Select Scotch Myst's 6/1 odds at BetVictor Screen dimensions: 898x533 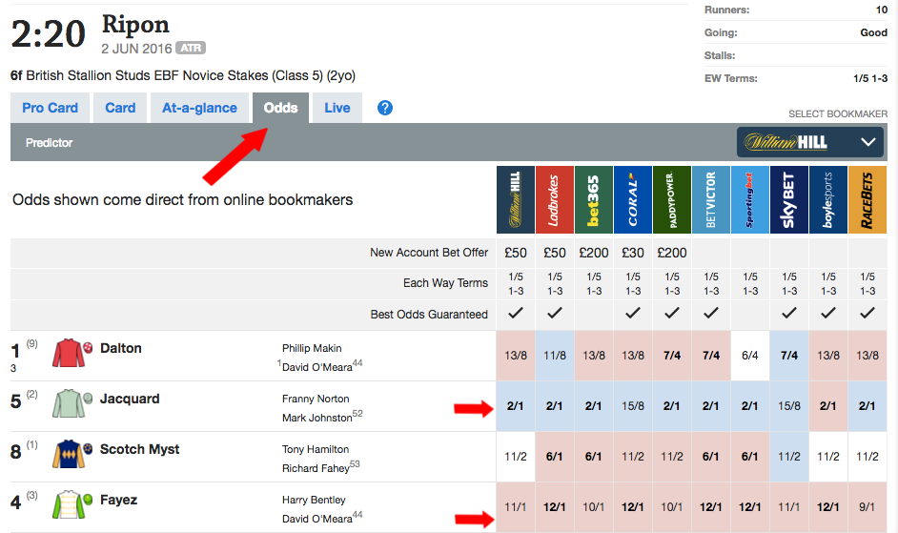(711, 456)
